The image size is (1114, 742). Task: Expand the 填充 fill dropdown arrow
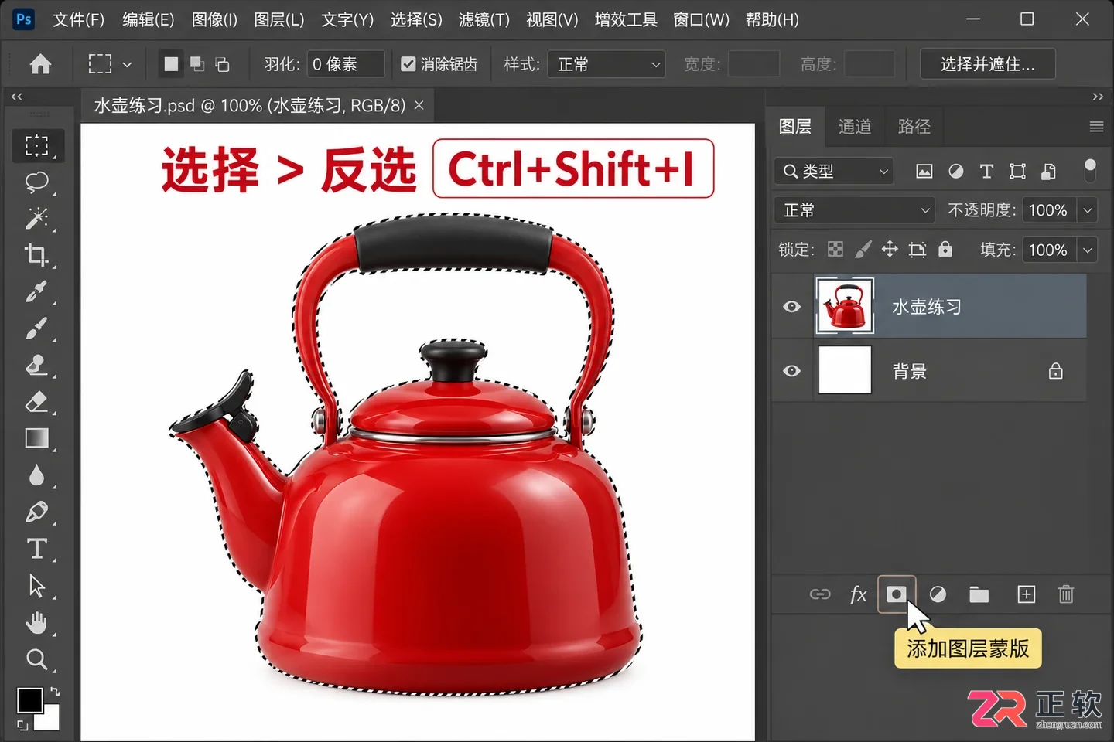[x=1088, y=250]
